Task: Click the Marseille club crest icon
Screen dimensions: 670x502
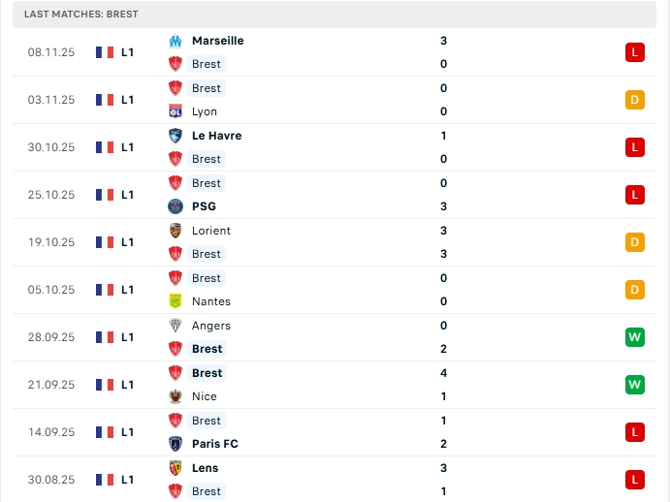Action: 175,41
